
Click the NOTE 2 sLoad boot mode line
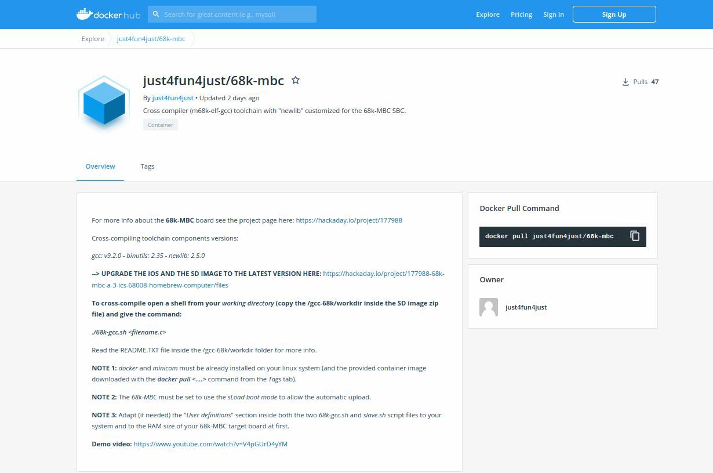coord(231,397)
